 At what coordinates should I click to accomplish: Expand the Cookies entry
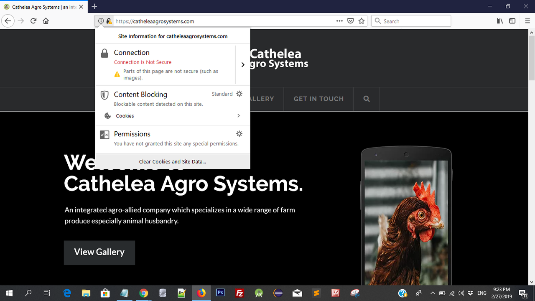(173, 116)
